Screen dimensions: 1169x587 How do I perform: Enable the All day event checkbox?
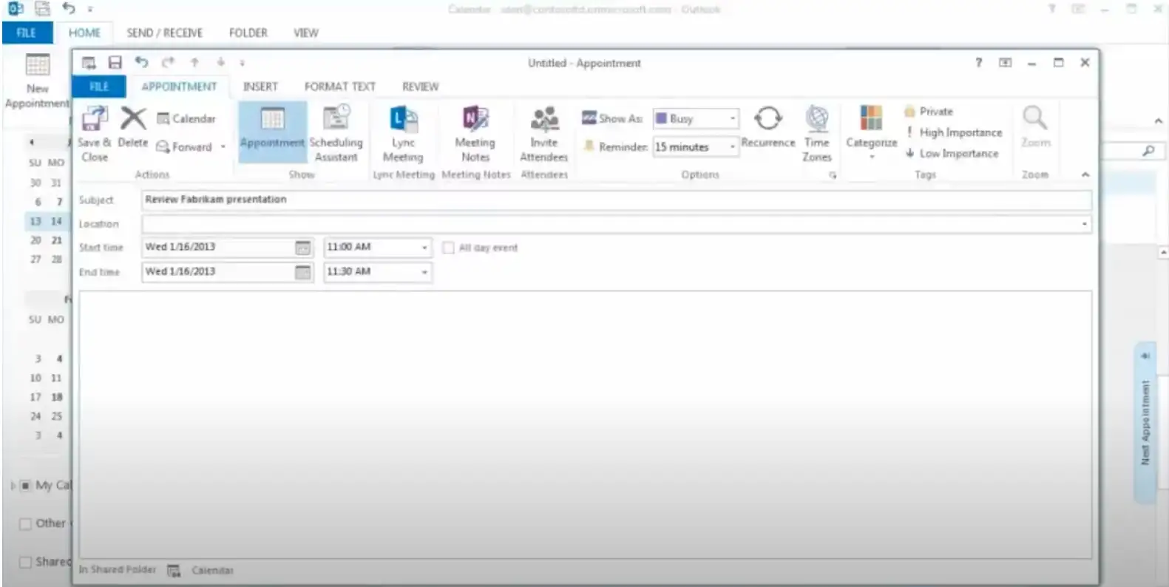(x=448, y=248)
